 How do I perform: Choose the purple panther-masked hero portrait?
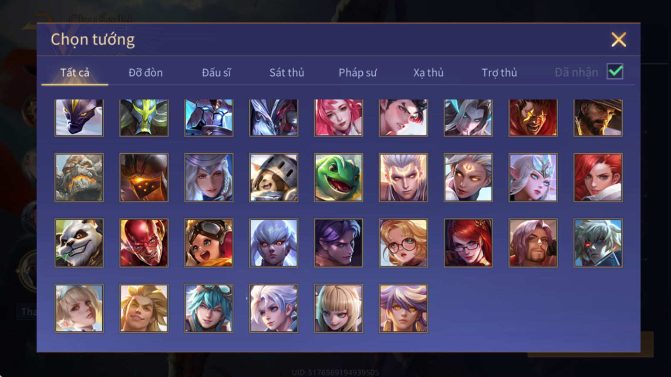click(x=79, y=118)
